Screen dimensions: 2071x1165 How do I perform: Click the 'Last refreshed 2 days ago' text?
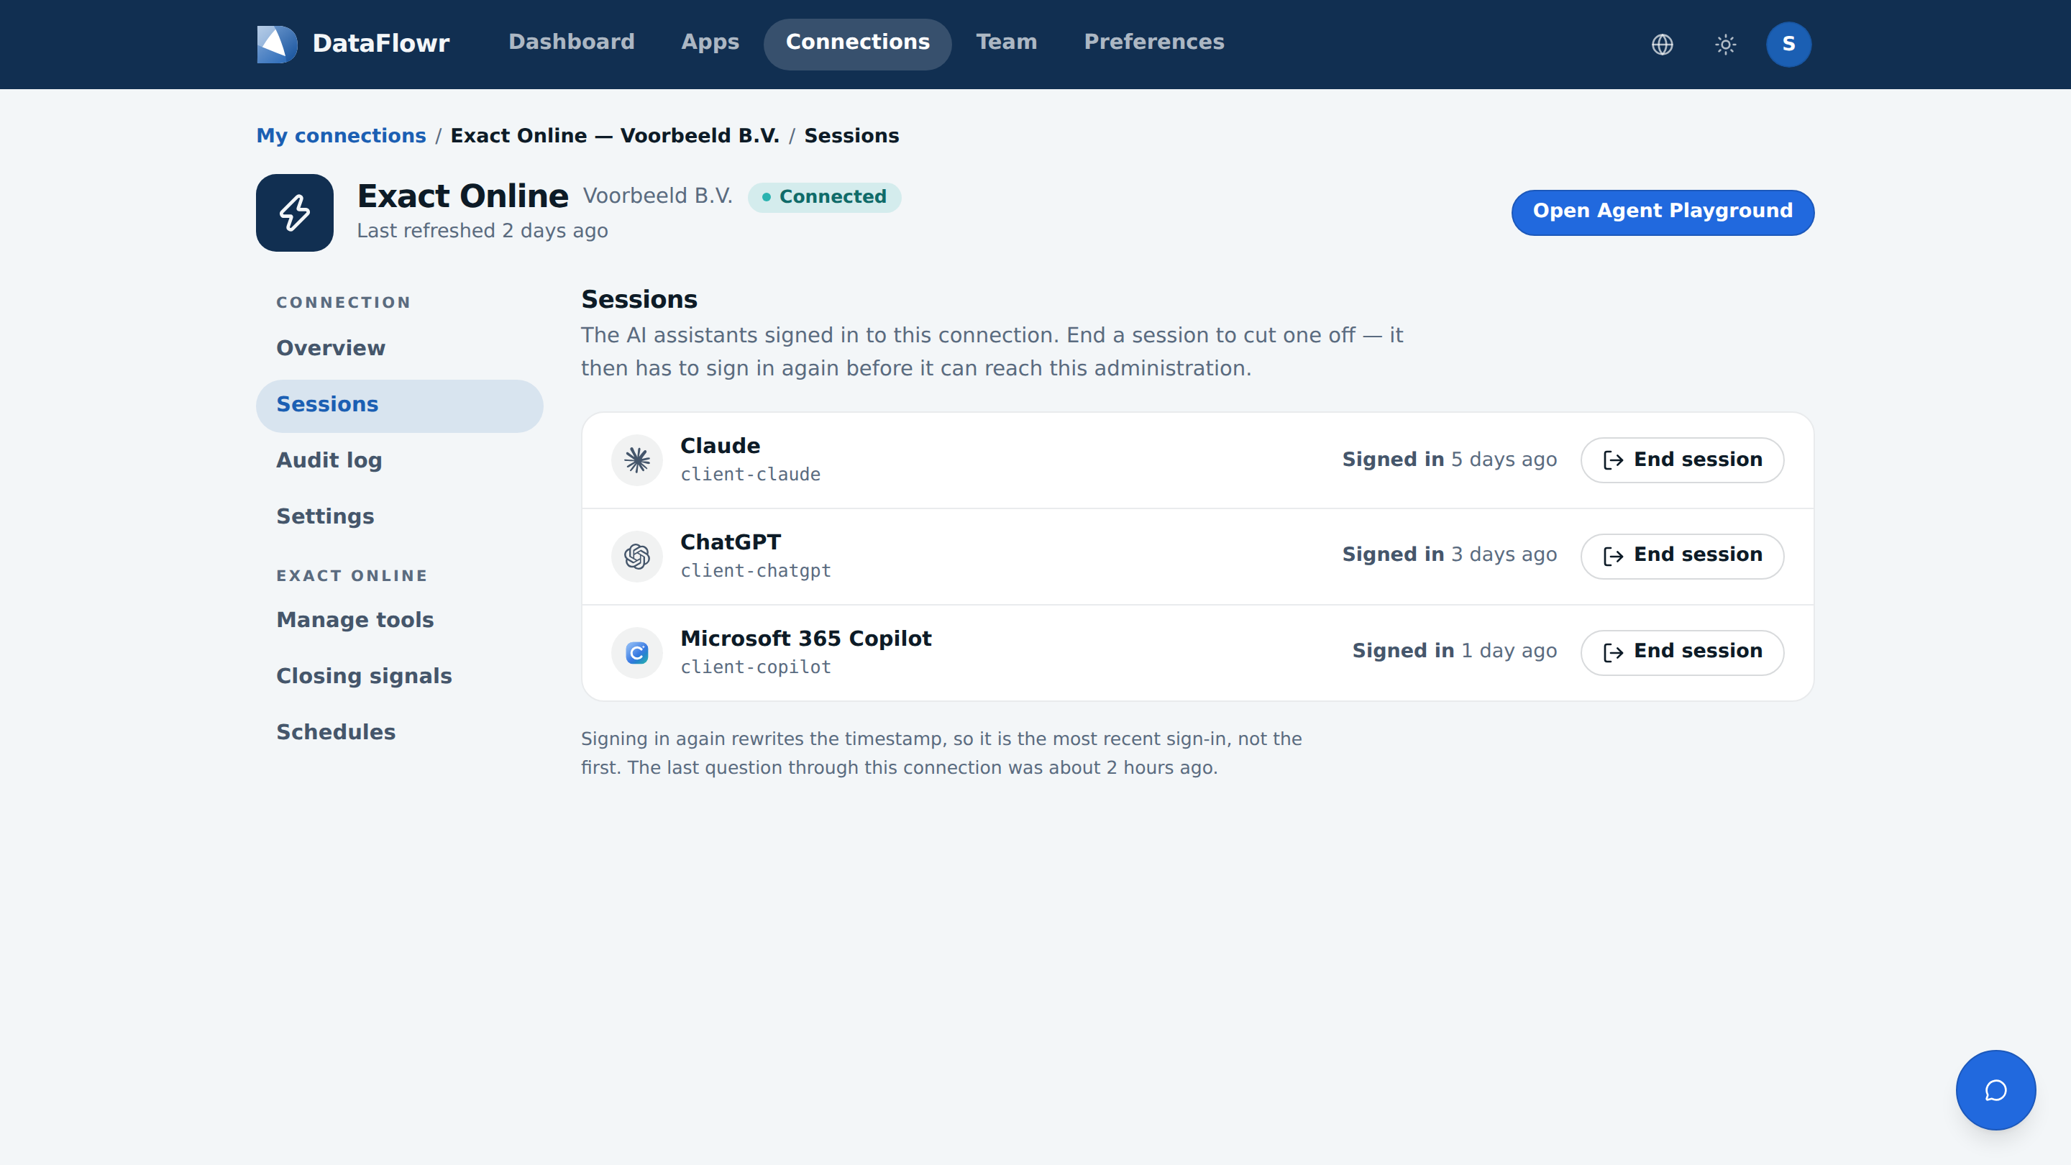tap(483, 232)
